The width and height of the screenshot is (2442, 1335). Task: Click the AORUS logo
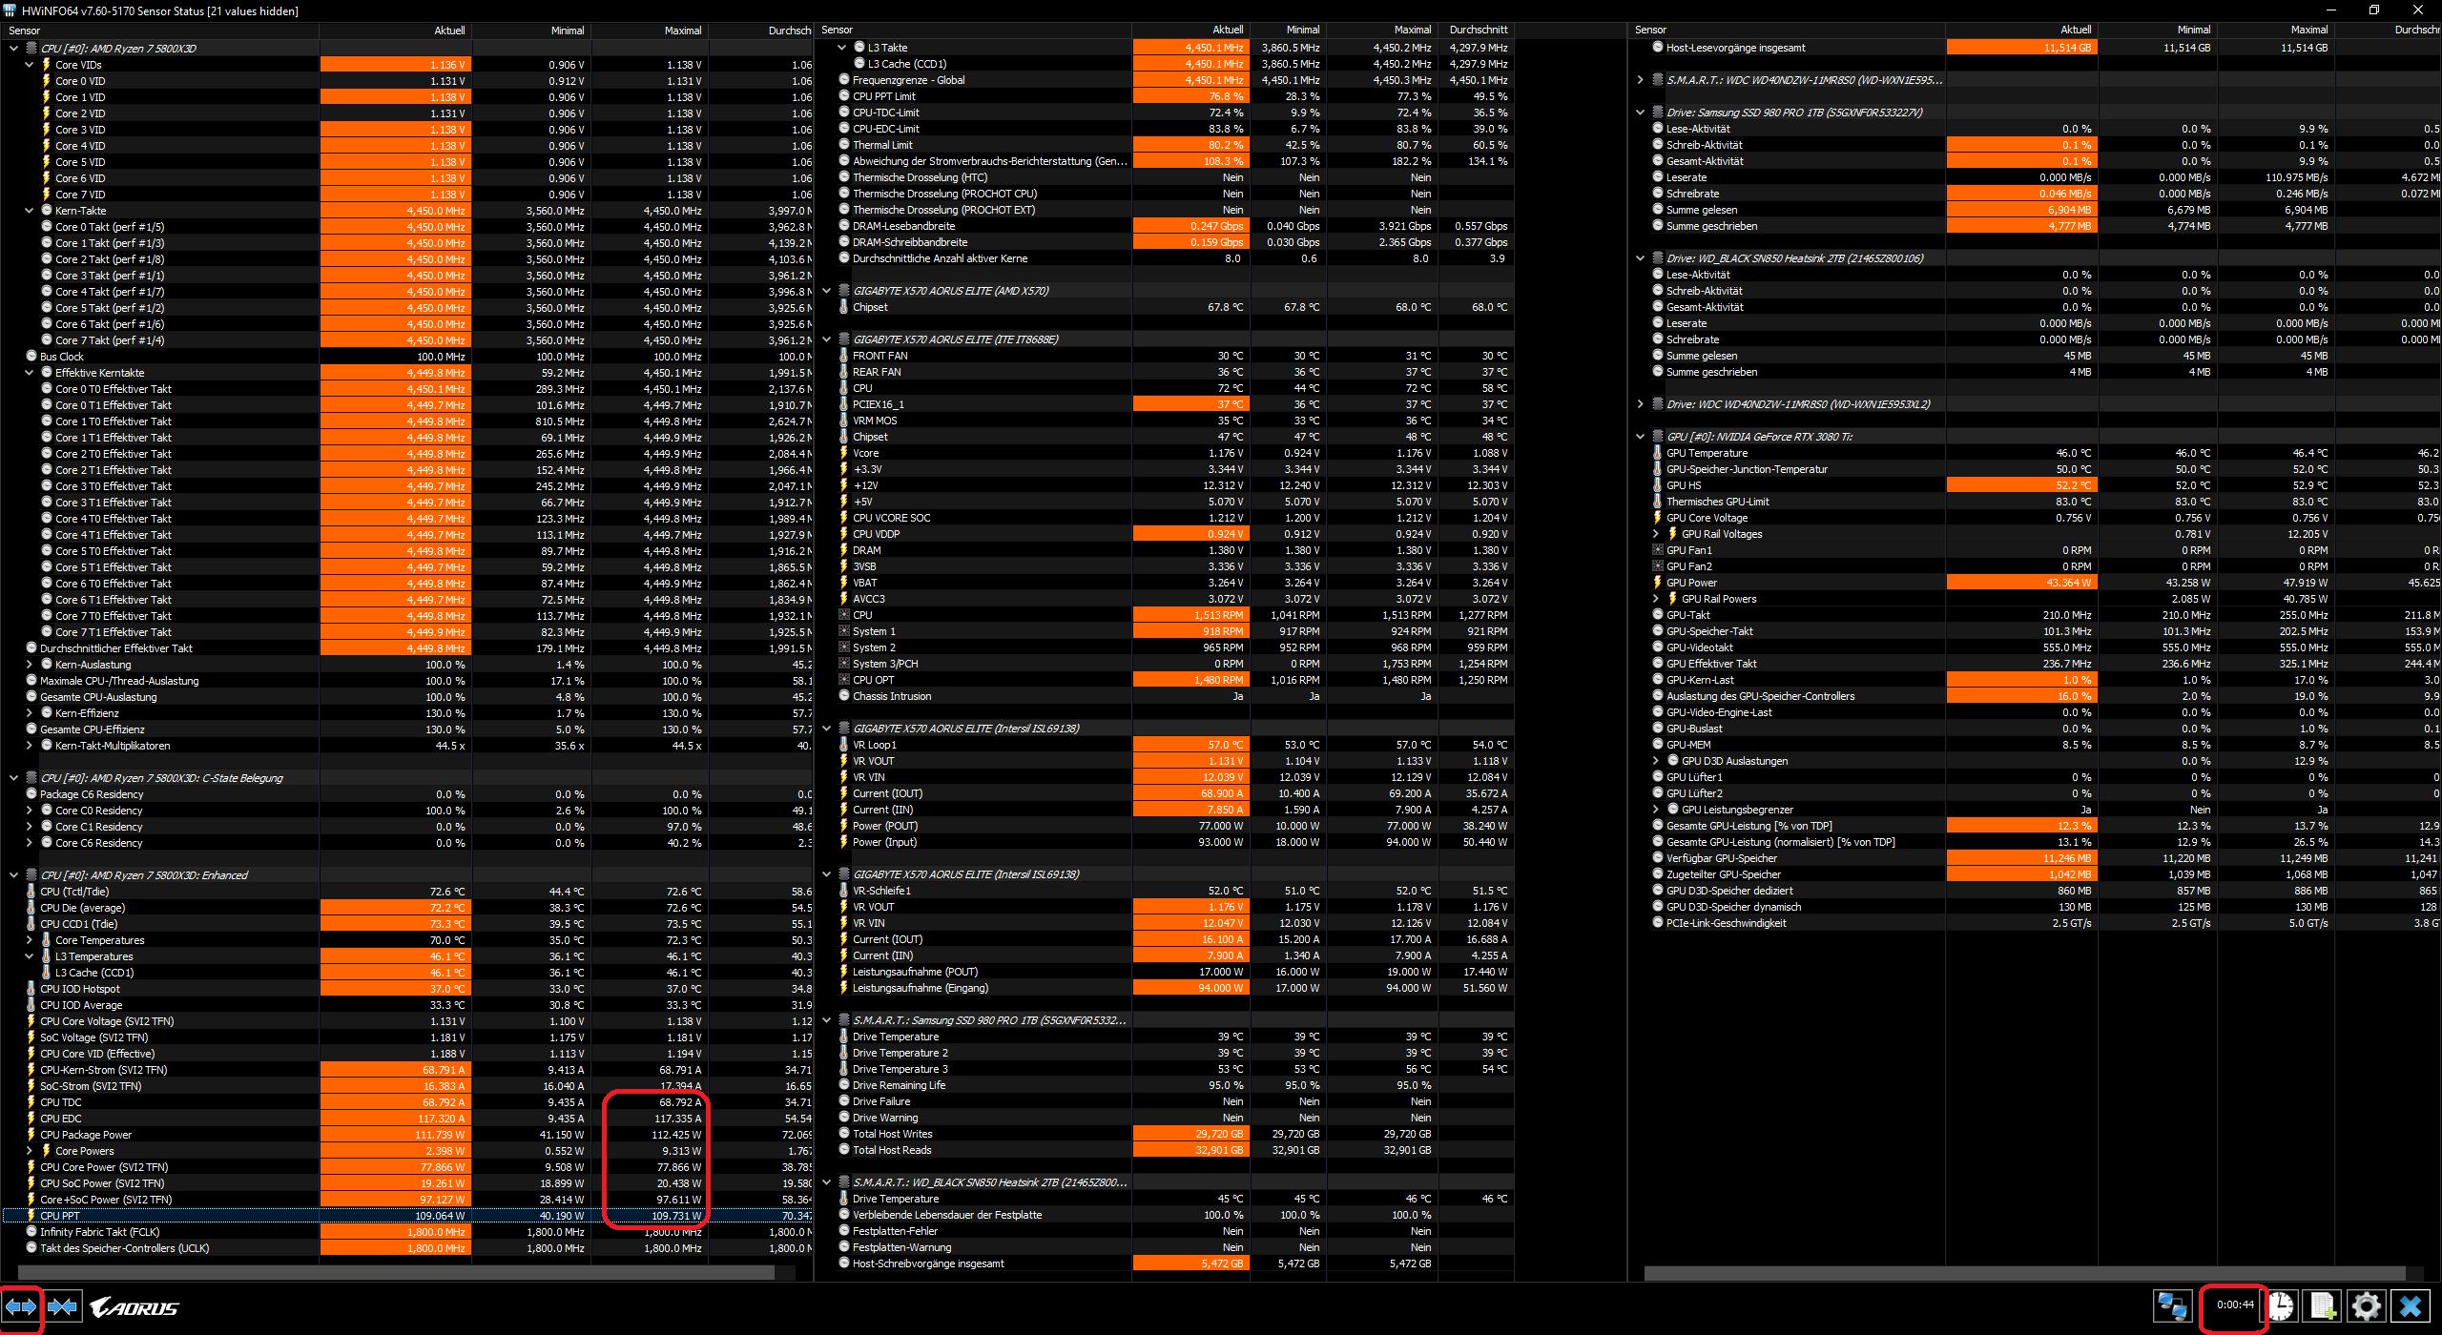pos(135,1307)
